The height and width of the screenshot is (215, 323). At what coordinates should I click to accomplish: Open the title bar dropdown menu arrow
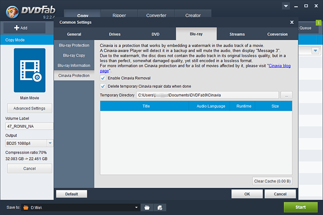(x=286, y=6)
